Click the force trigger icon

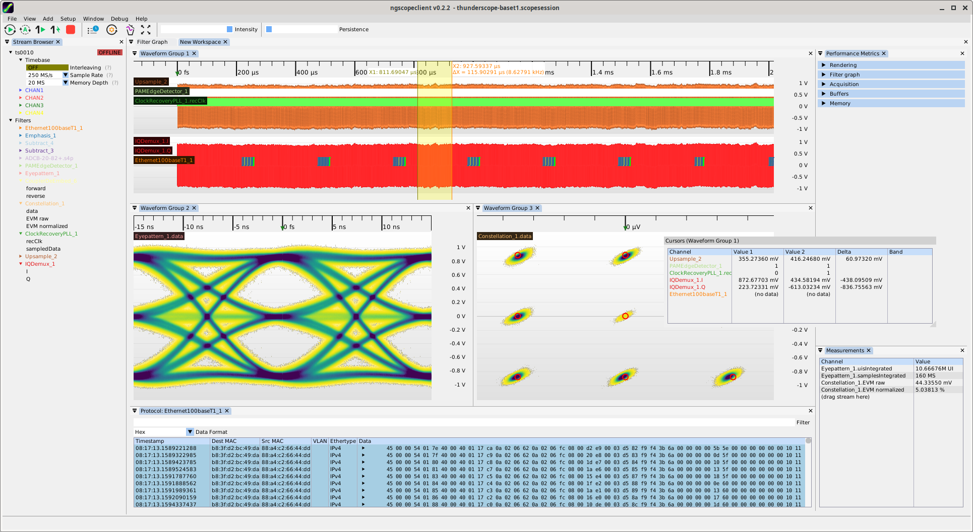click(55, 30)
